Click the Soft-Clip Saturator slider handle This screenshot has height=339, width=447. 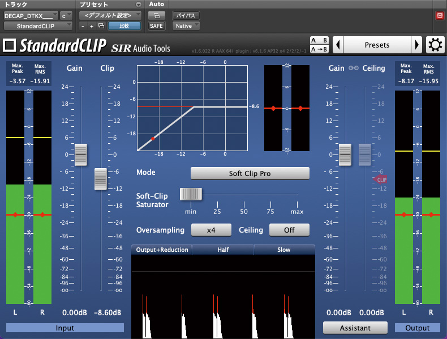tap(191, 194)
